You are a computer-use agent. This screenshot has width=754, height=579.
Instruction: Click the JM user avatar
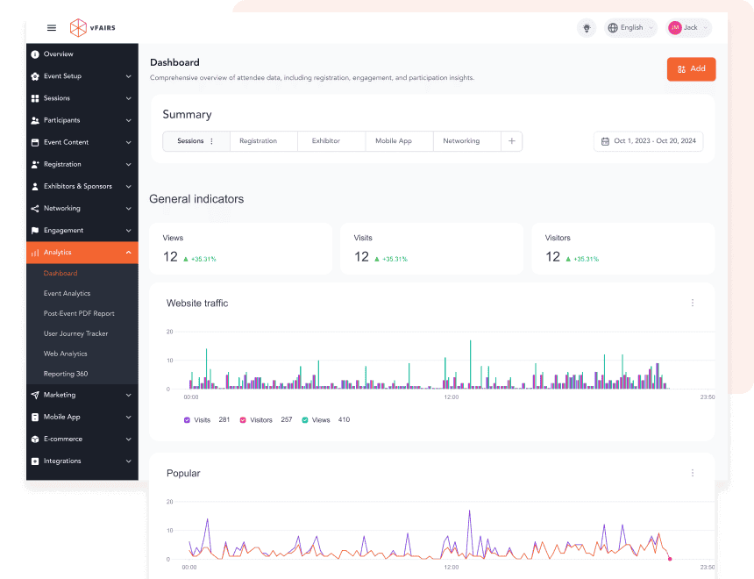pos(675,28)
